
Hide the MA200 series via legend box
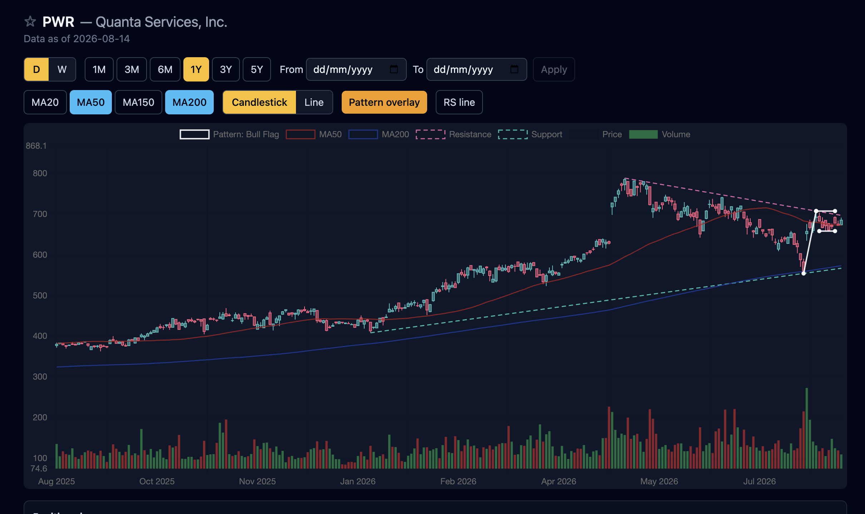(x=363, y=134)
